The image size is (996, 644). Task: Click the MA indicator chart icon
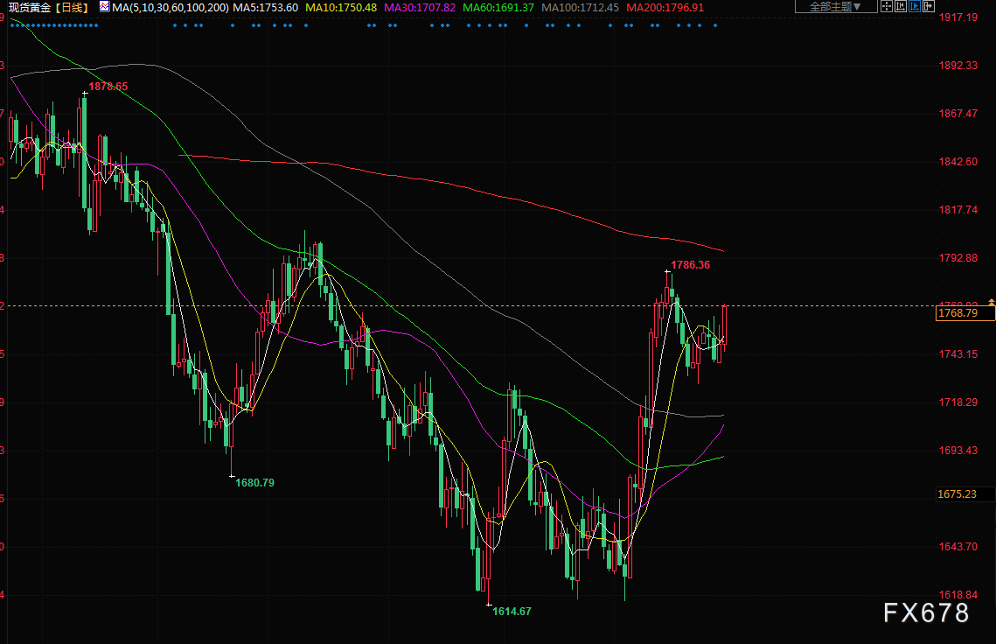pyautogui.click(x=104, y=7)
